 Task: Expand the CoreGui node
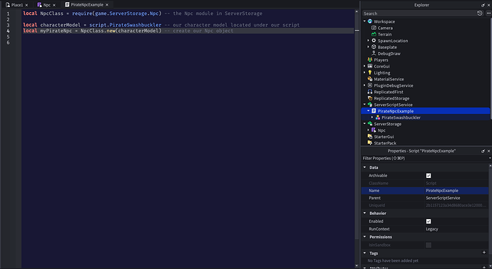(364, 66)
